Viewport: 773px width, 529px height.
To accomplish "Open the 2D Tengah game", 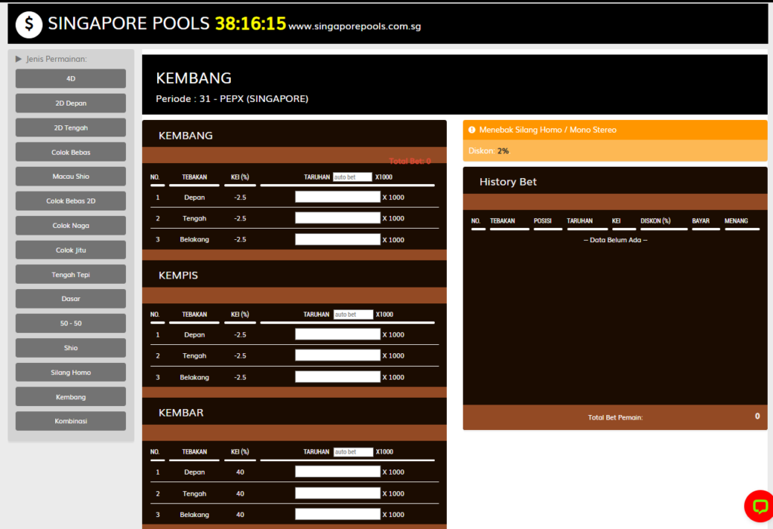I will pos(70,128).
